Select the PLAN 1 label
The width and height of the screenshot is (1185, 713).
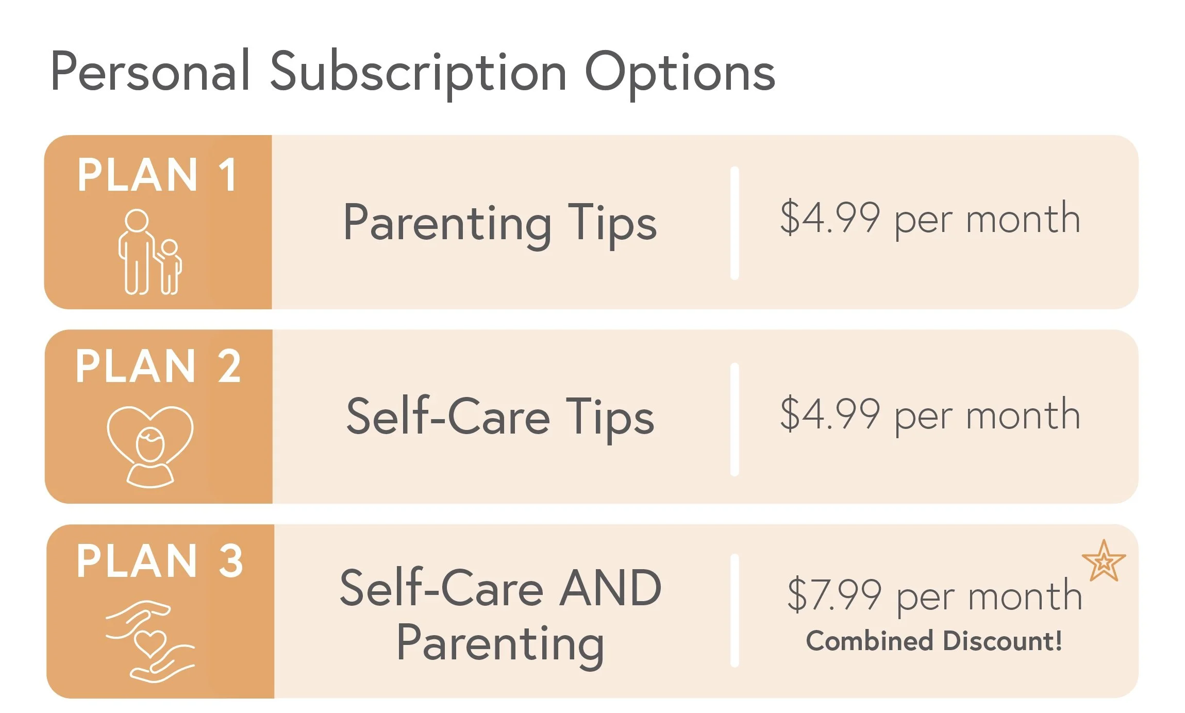pos(157,175)
